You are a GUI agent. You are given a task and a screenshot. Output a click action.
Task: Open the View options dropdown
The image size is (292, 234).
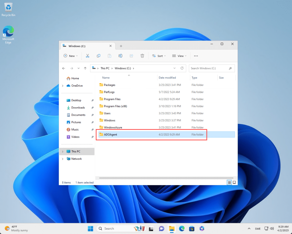pos(179,56)
